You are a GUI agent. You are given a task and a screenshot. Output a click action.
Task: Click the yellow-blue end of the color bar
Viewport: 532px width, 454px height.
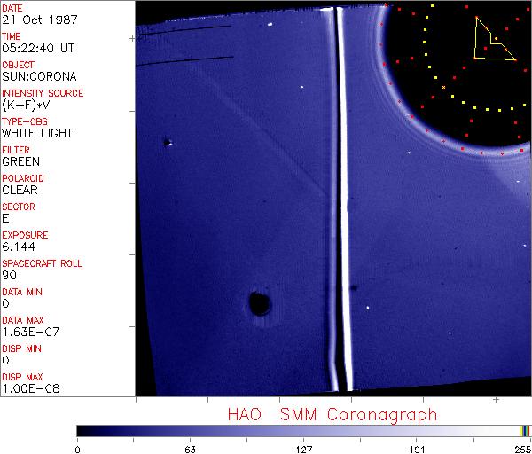[525, 431]
